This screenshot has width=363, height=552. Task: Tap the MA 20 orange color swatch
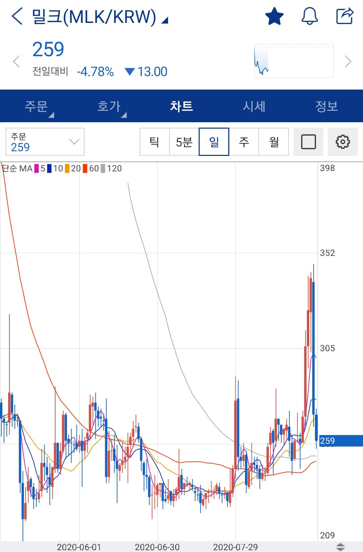(x=67, y=168)
